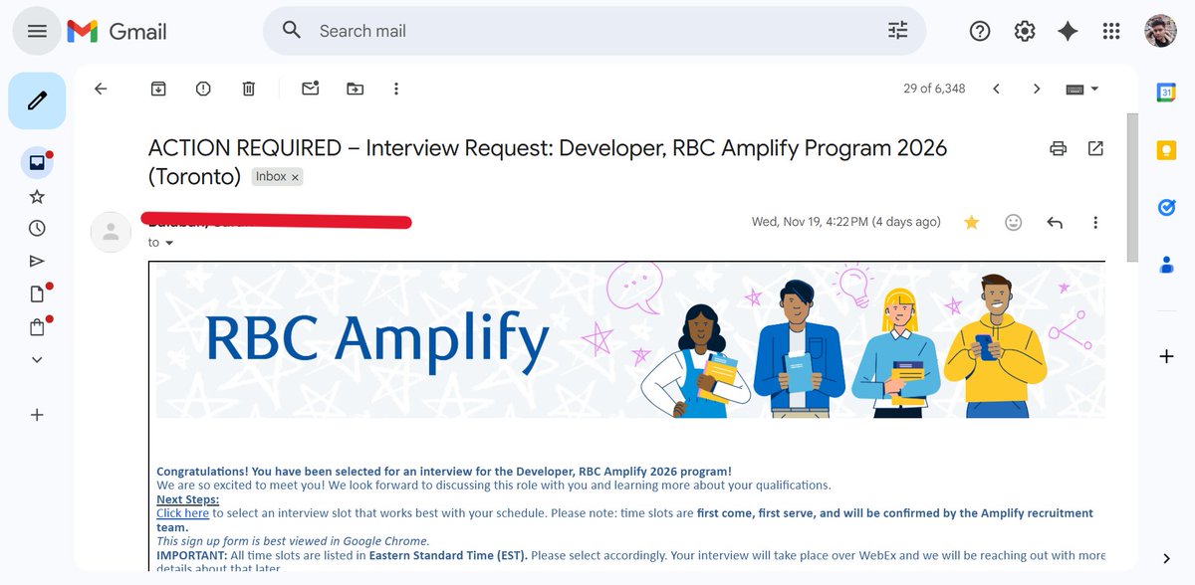Open message More options menu
1195x585 pixels.
coord(1095,222)
